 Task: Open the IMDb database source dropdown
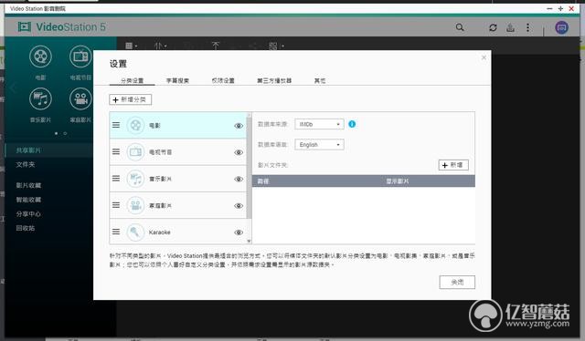click(319, 124)
